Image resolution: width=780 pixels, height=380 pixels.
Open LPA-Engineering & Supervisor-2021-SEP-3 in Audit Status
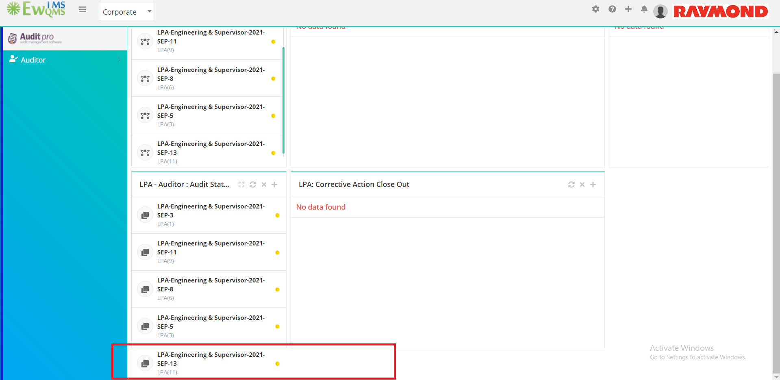(x=211, y=211)
